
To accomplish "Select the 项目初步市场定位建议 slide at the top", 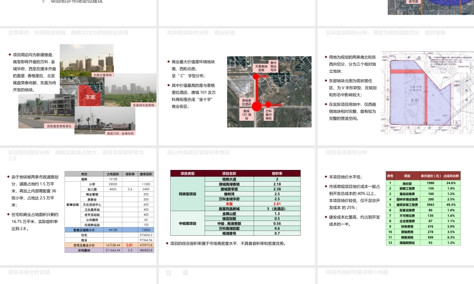I will tap(78, 13).
